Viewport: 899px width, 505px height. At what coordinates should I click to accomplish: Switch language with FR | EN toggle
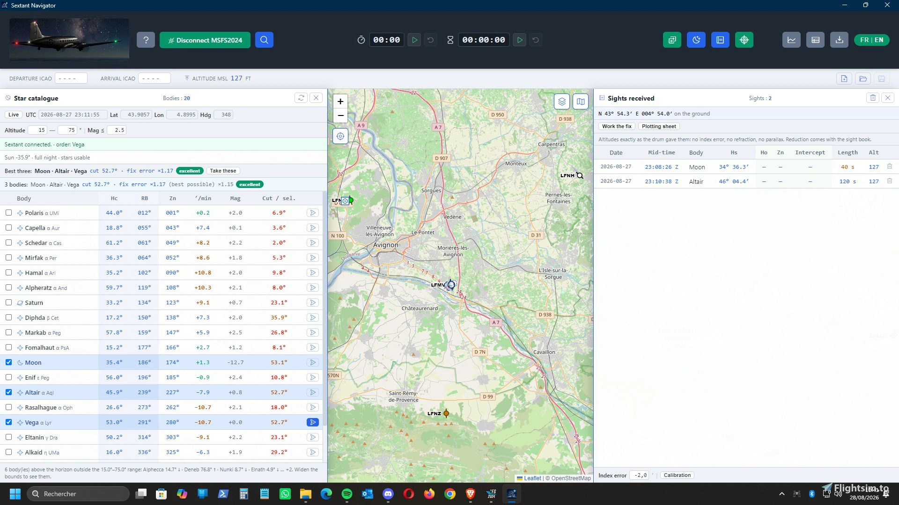pos(871,40)
